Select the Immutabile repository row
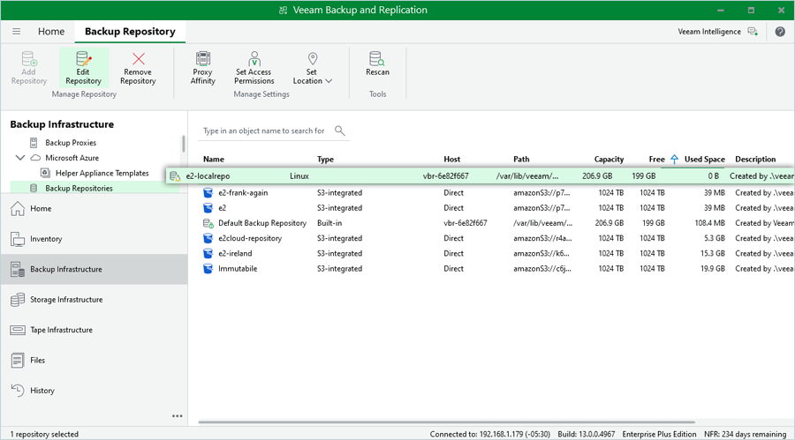Image resolution: width=795 pixels, height=440 pixels. (238, 269)
